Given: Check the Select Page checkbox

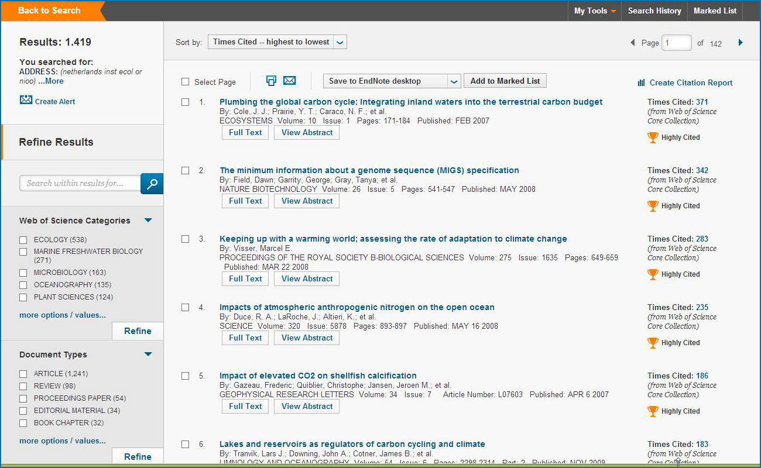Looking at the screenshot, I should (x=186, y=82).
